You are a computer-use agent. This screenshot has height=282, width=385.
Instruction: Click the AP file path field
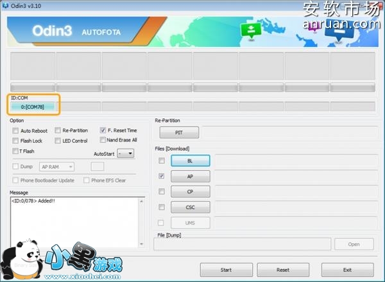tap(296, 176)
